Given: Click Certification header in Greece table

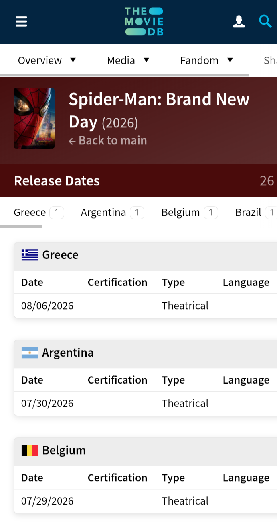Looking at the screenshot, I should click(117, 282).
